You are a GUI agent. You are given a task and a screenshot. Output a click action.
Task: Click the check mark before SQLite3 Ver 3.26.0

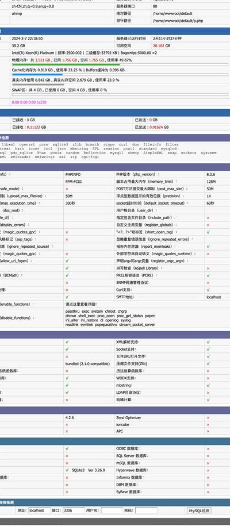click(x=67, y=470)
